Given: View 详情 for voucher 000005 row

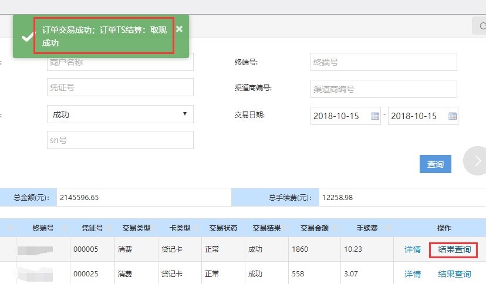Looking at the screenshot, I should [413, 249].
